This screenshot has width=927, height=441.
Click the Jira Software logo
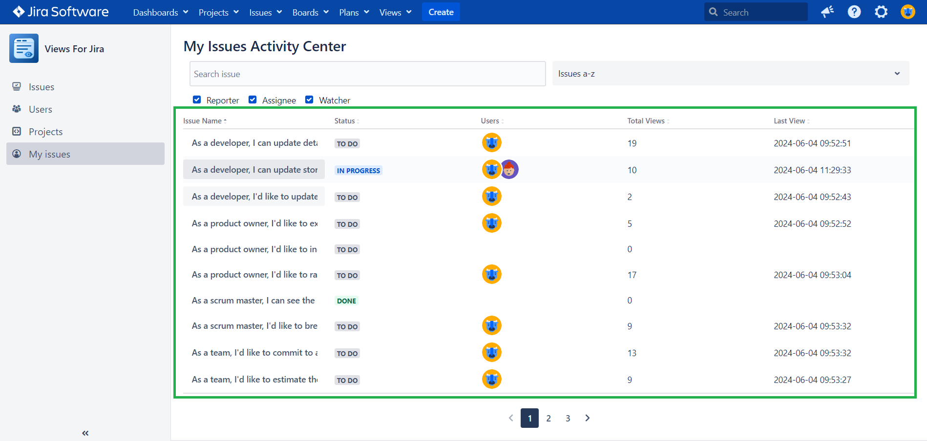pos(61,12)
